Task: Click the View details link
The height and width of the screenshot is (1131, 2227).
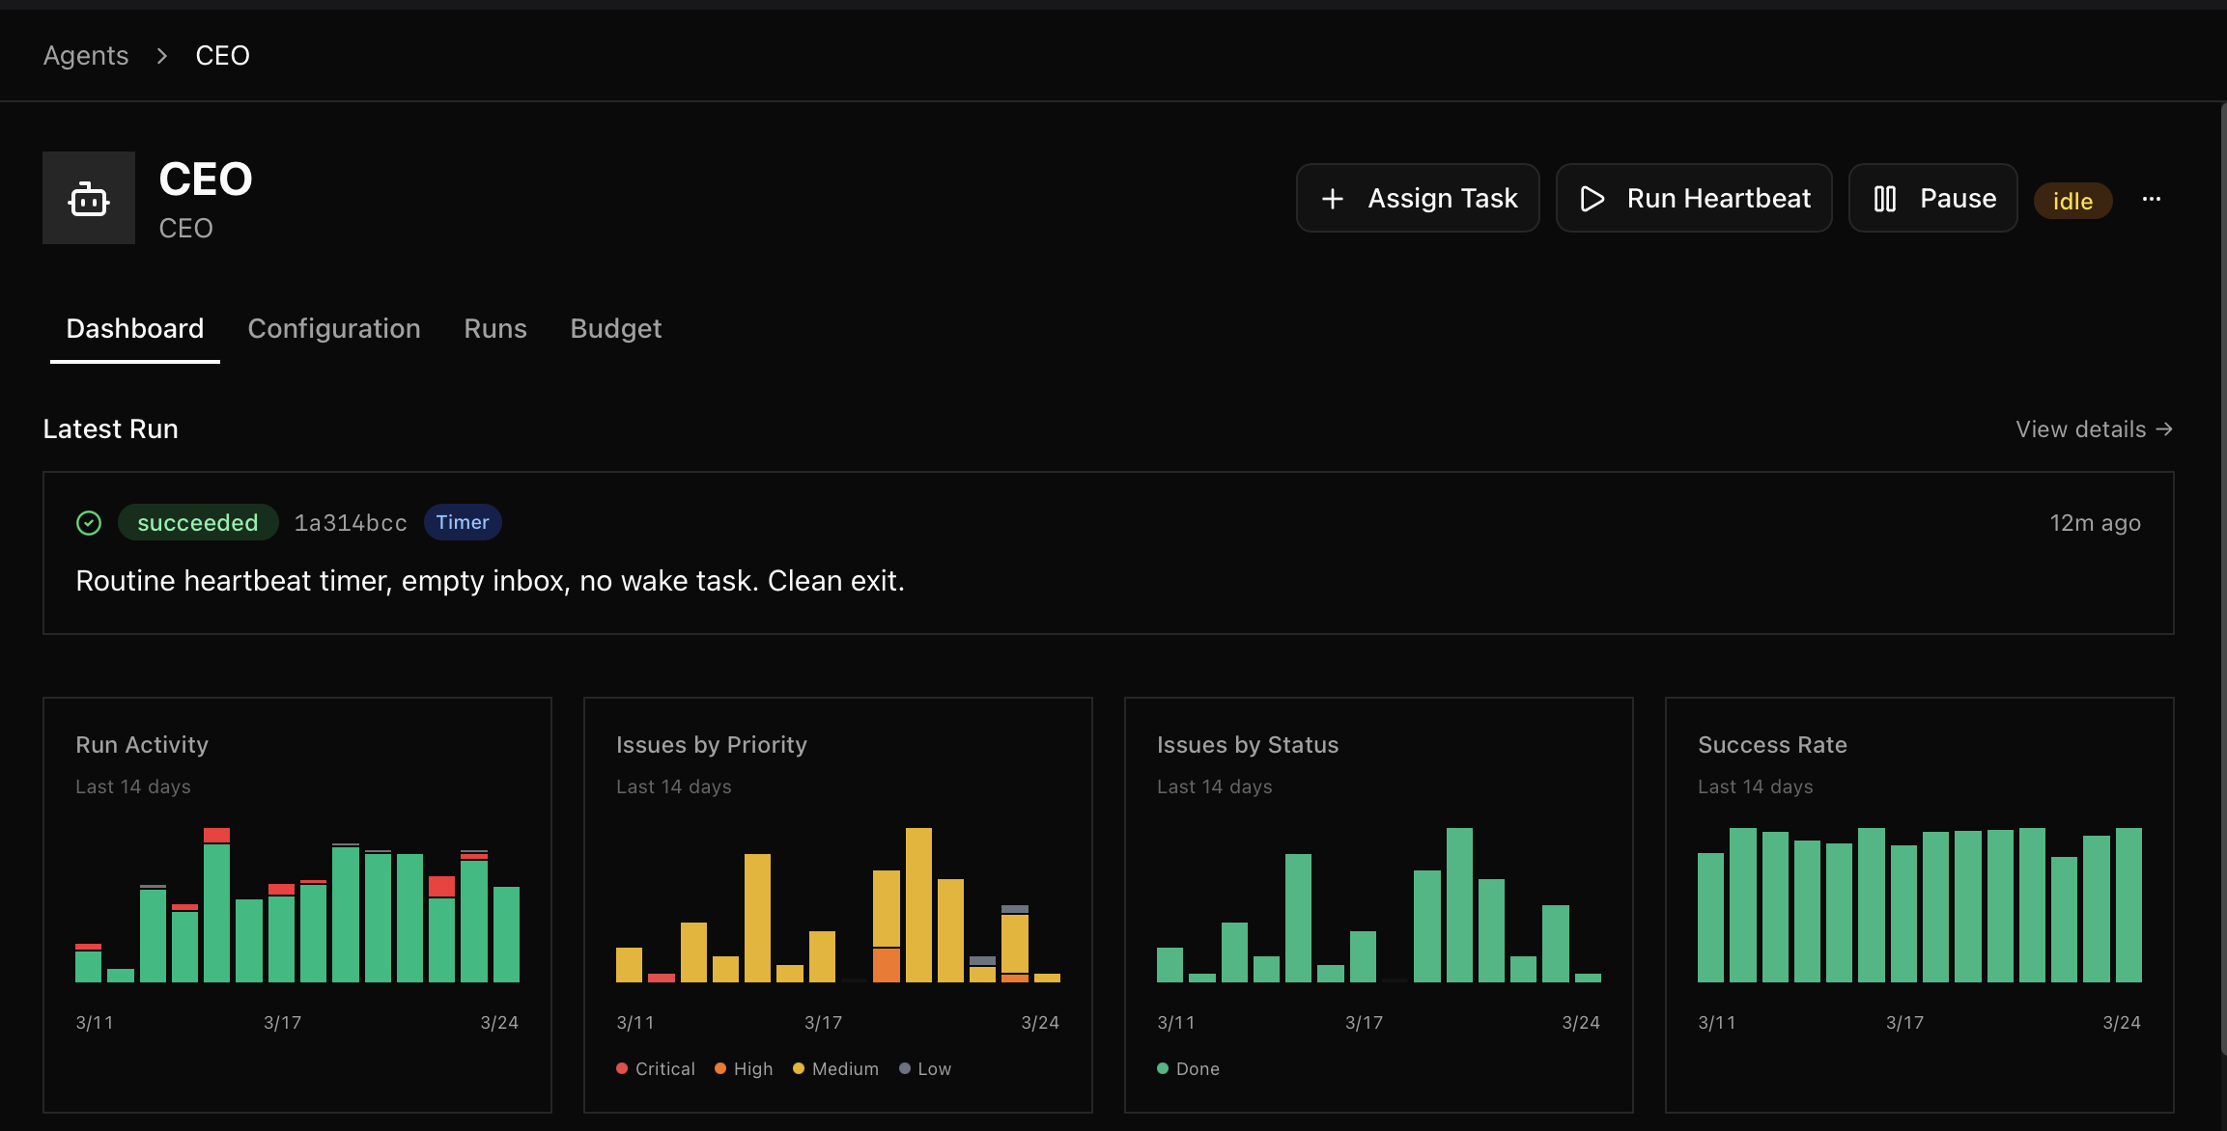Action: [x=2080, y=428]
